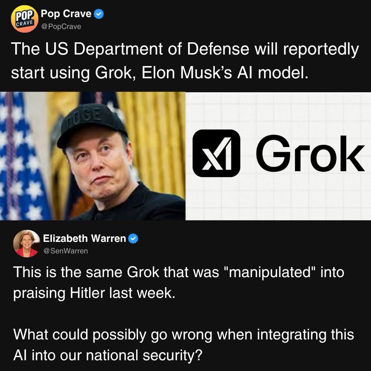Click the @PopCrave handle
371x371 pixels.
coord(61,26)
